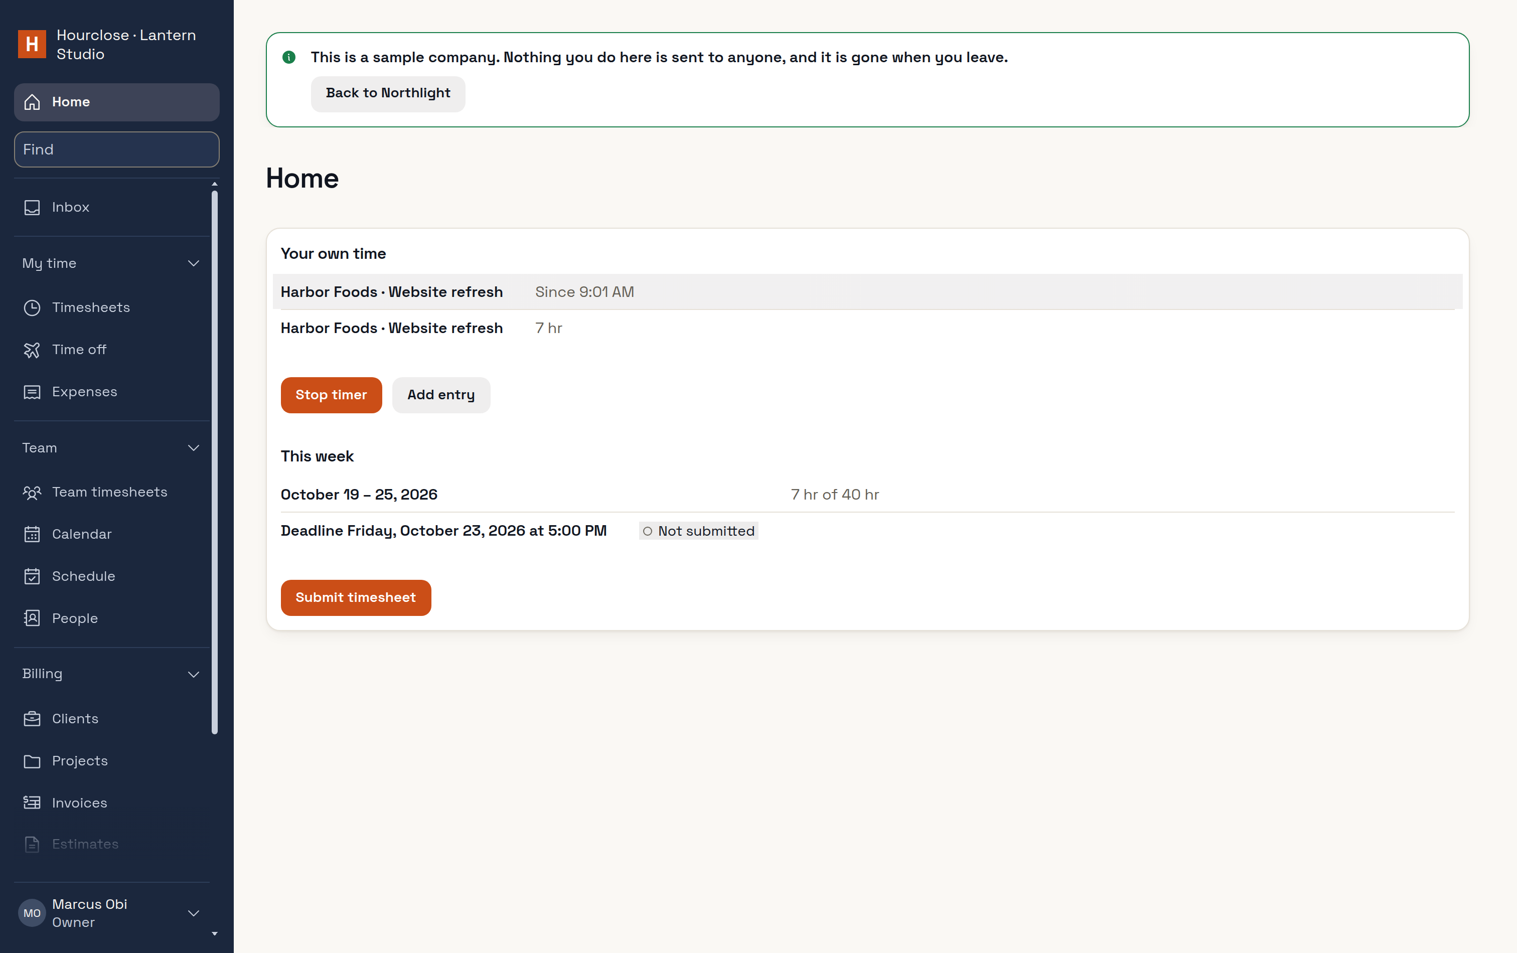Collapse the Billing section chevron
Viewport: 1517px width, 953px height.
[x=194, y=674]
